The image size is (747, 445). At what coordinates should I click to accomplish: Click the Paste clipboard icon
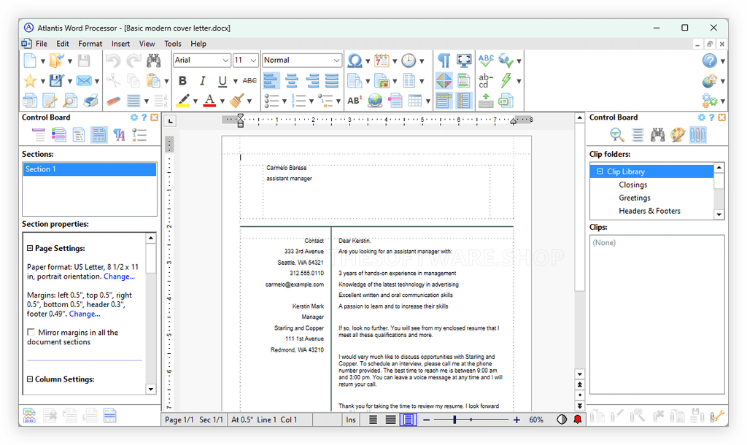click(x=153, y=80)
